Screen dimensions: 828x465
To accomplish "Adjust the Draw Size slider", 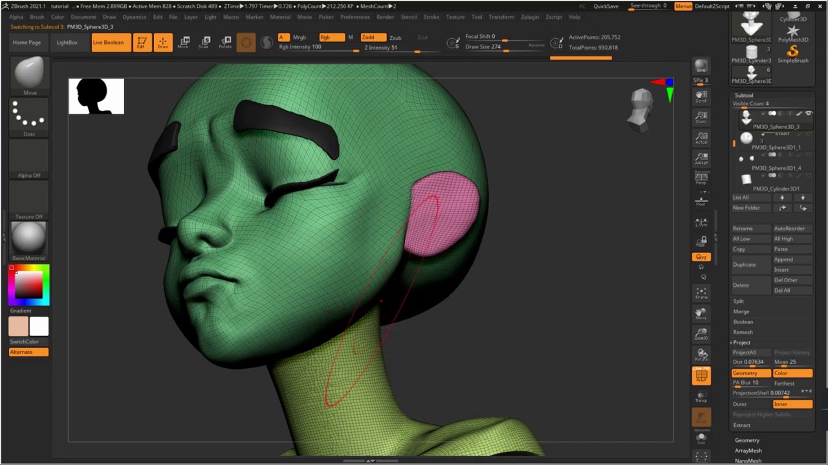I will click(x=505, y=46).
